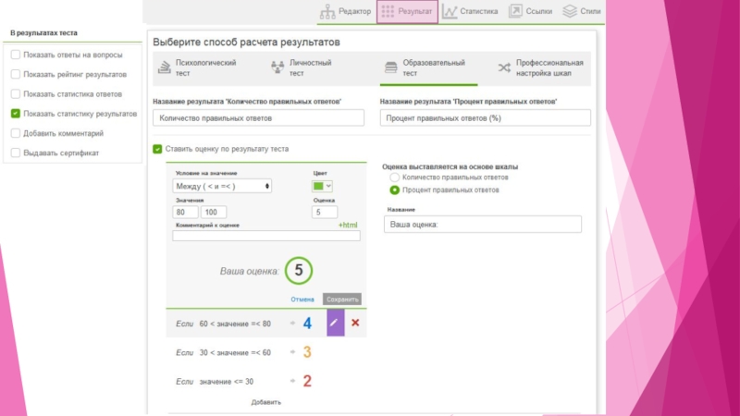Click the Статистика chart icon
This screenshot has width=740, height=416.
tap(450, 12)
